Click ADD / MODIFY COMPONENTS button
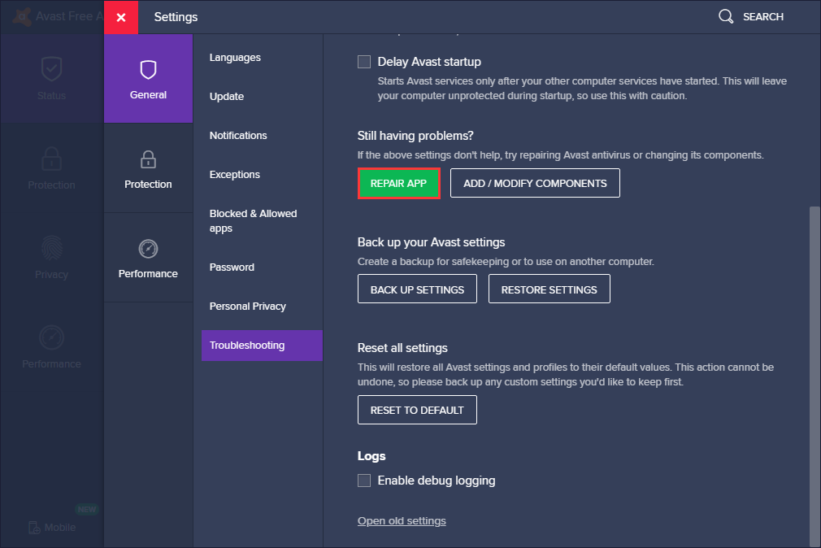Screen dimensions: 821x548 click(535, 184)
